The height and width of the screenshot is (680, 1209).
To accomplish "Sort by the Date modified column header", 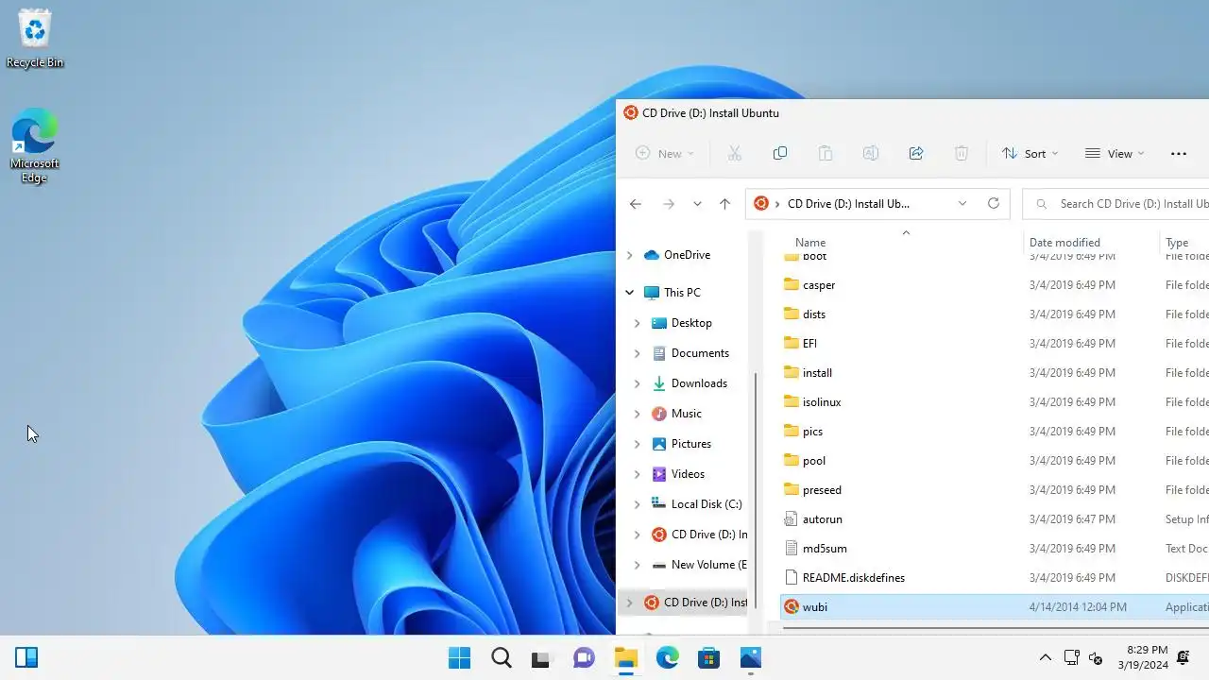I will click(1064, 243).
